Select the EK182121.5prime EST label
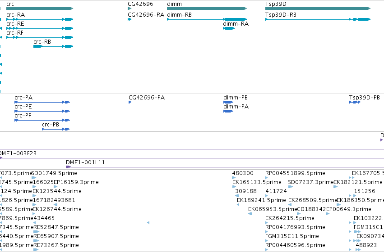384x252 pixels. (x=358, y=182)
